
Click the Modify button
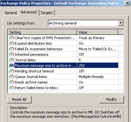pos(112,99)
